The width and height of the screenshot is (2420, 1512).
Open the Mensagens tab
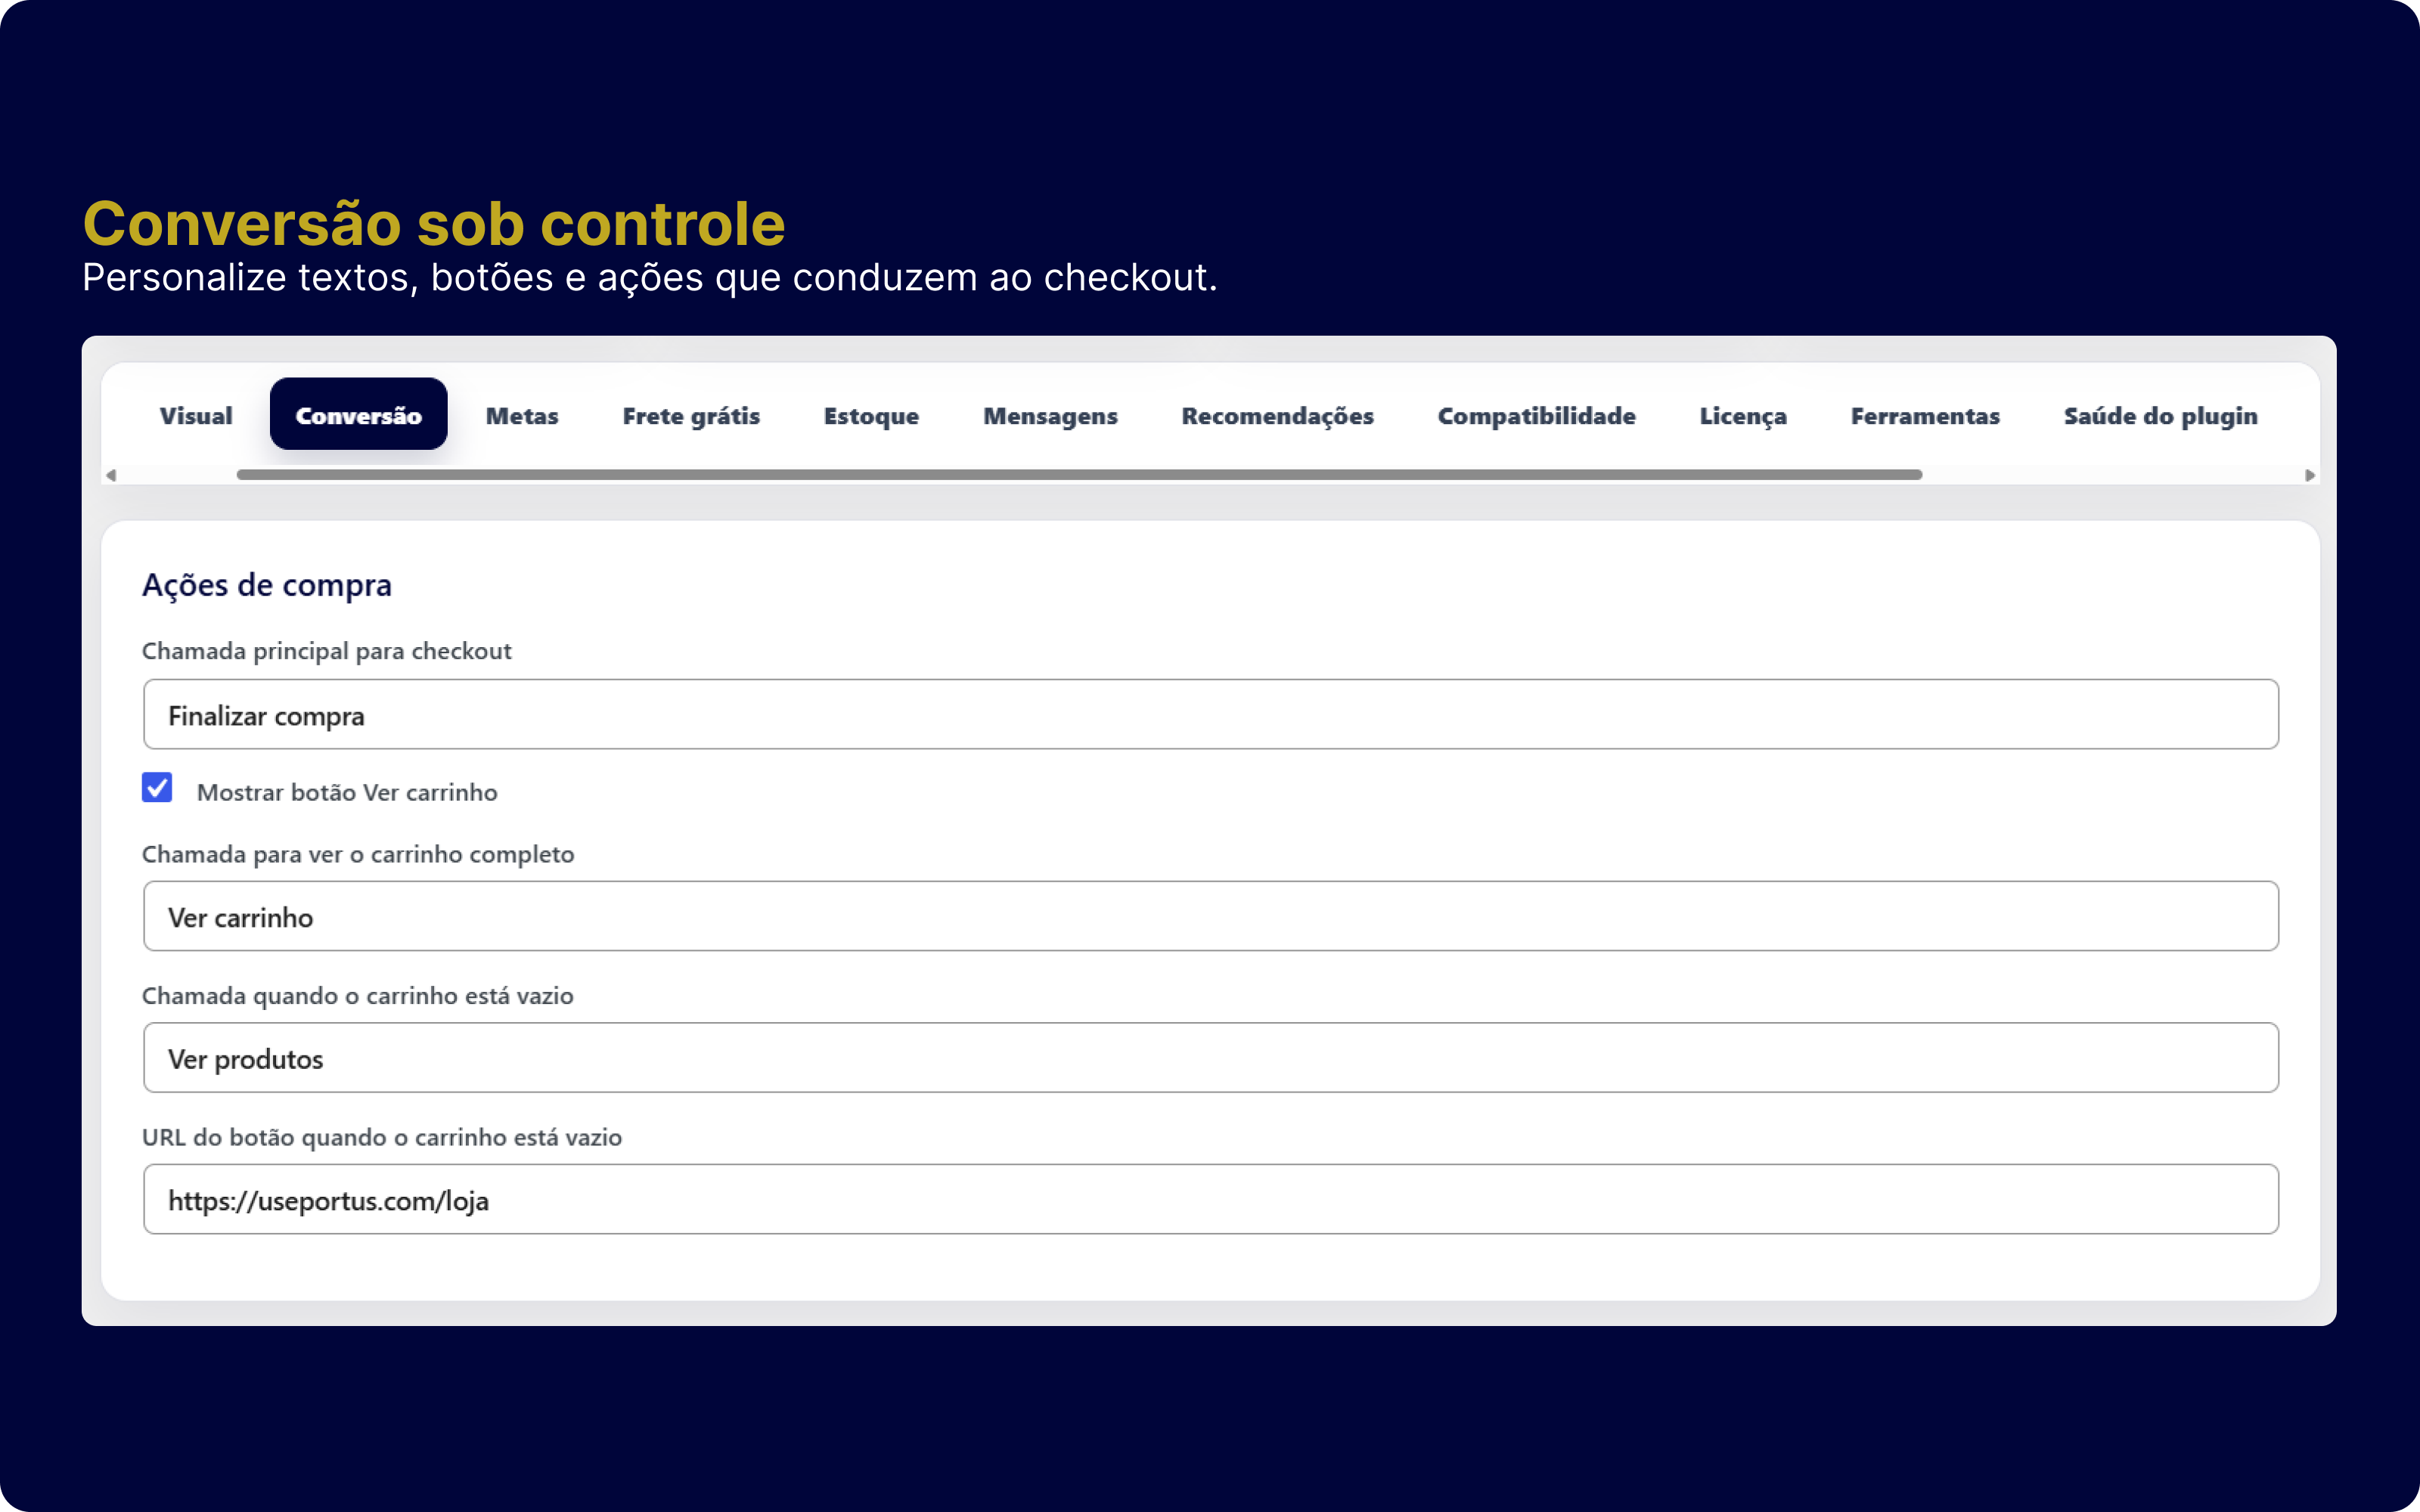1050,415
